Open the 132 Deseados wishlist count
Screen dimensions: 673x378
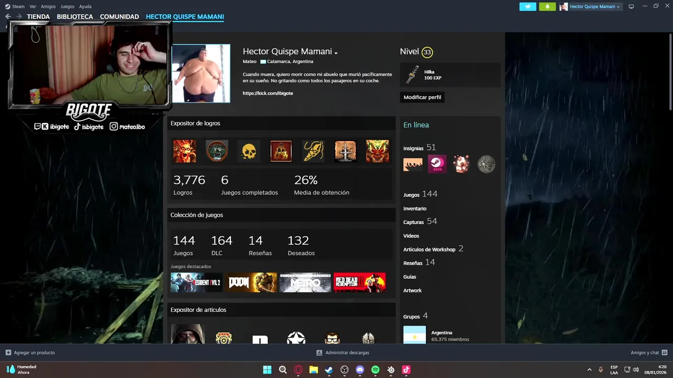coord(301,246)
